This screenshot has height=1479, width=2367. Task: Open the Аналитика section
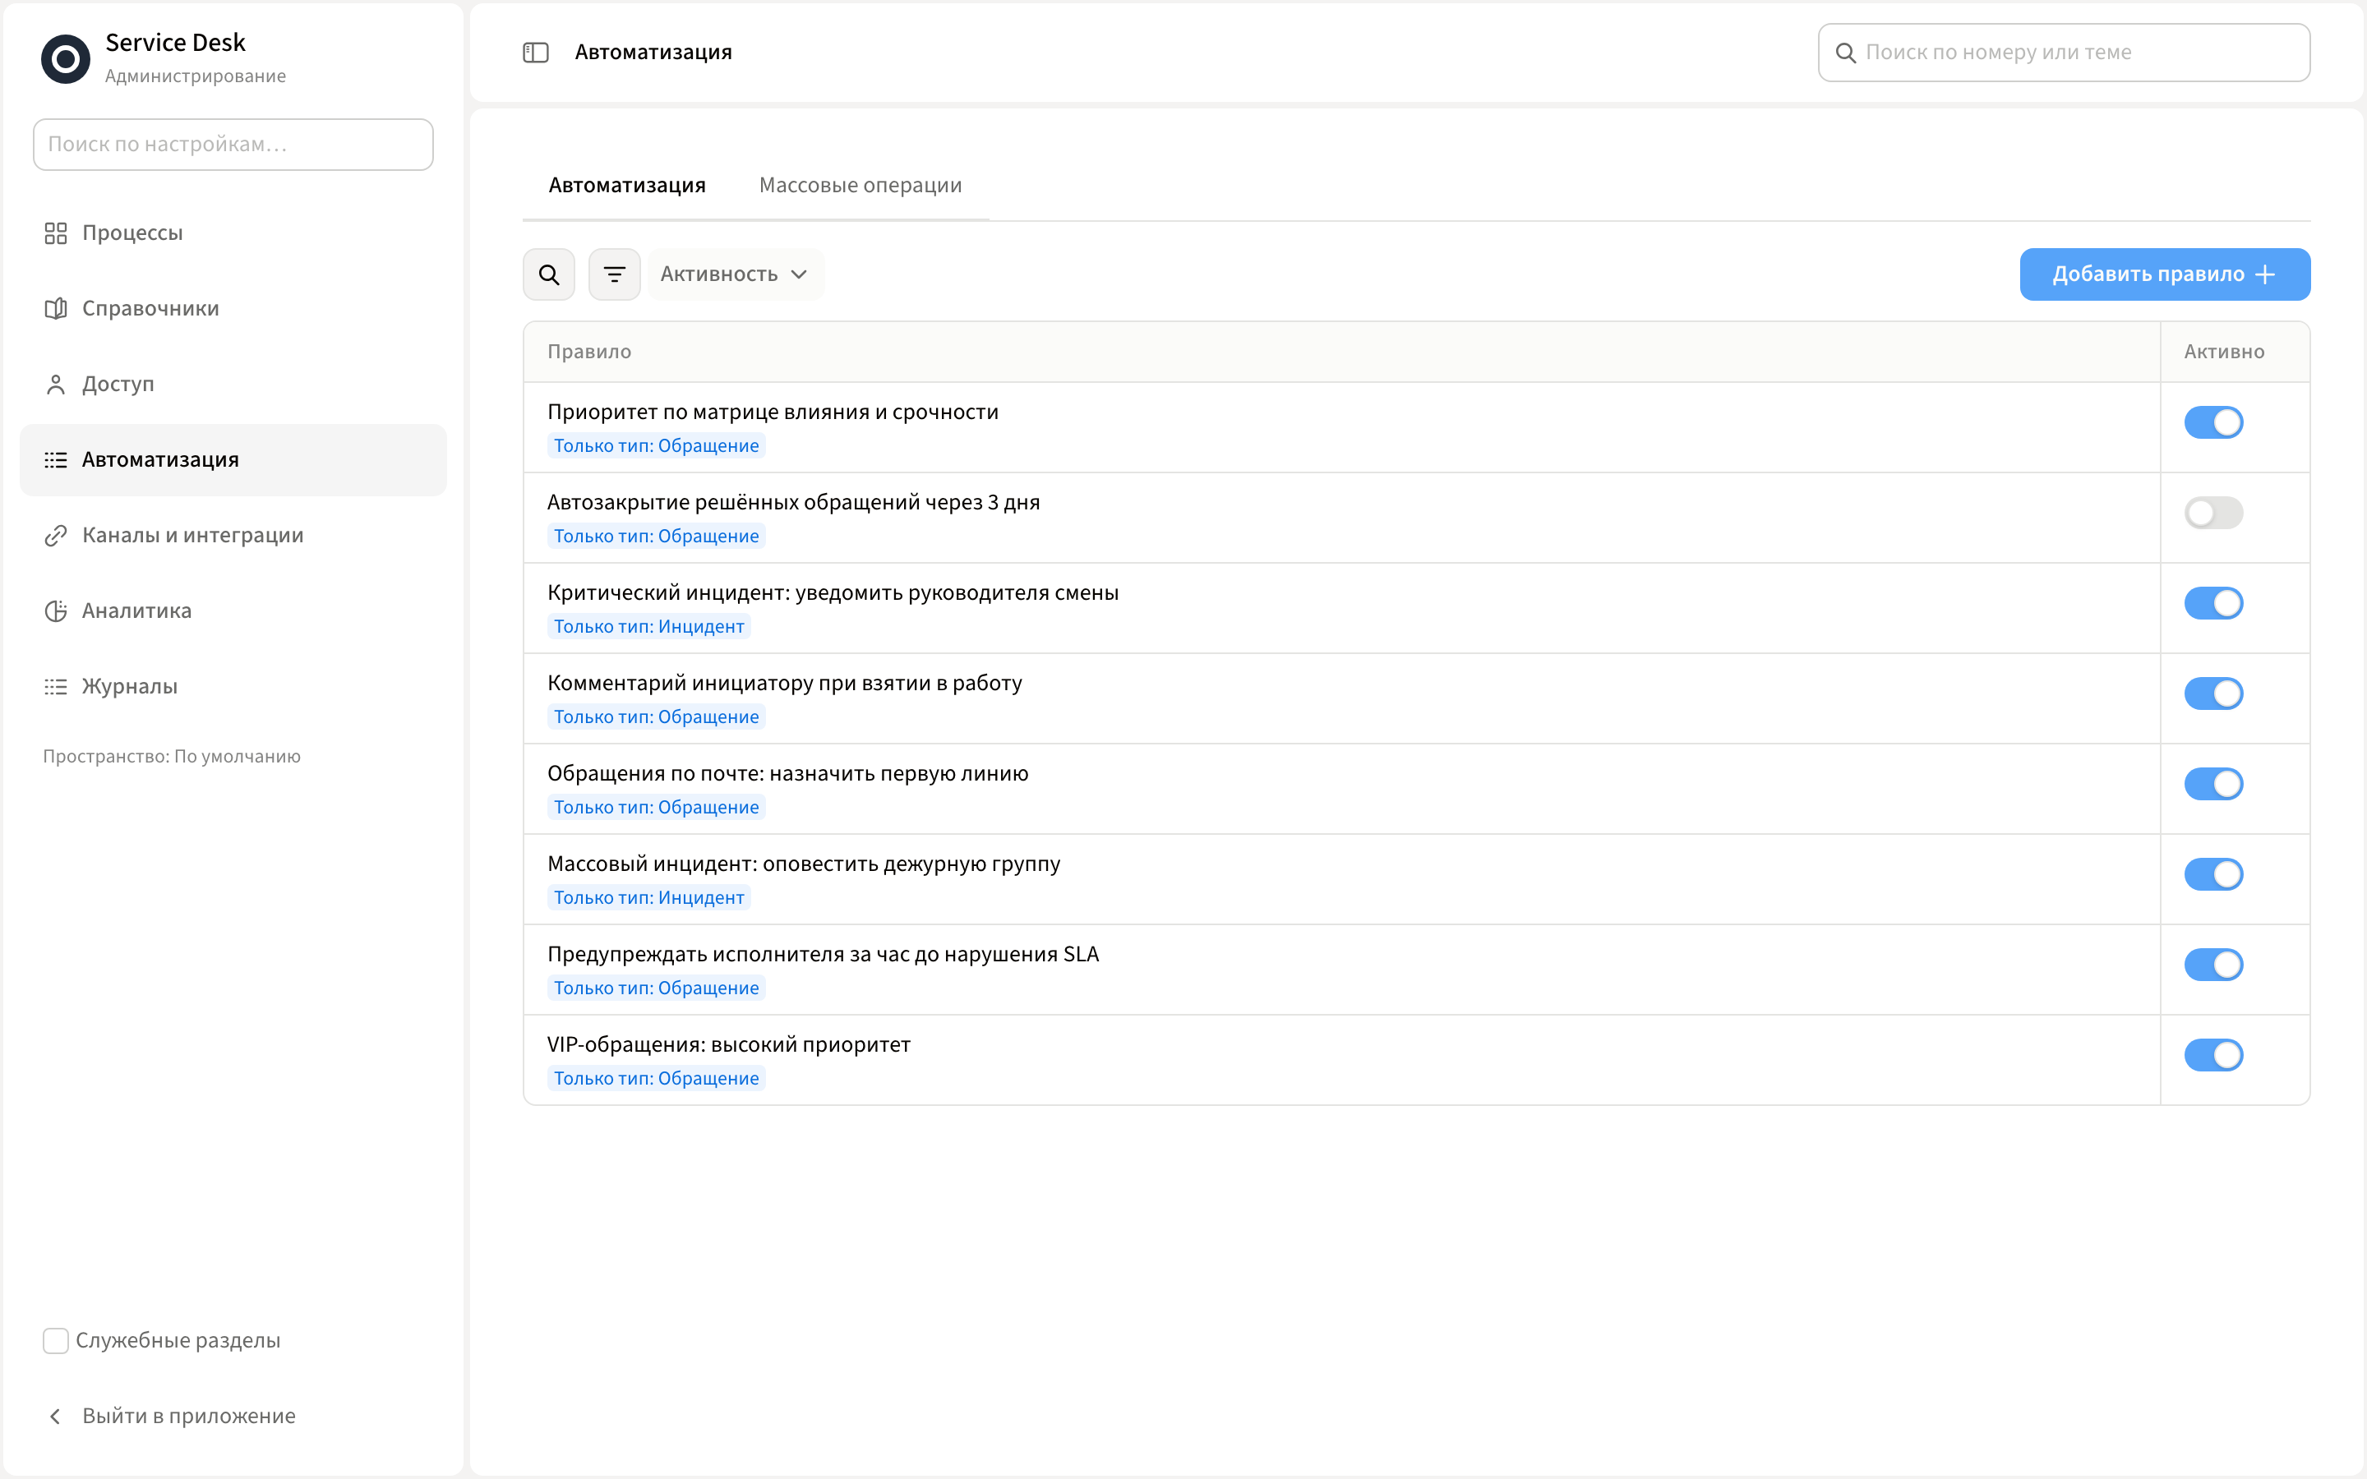point(233,610)
